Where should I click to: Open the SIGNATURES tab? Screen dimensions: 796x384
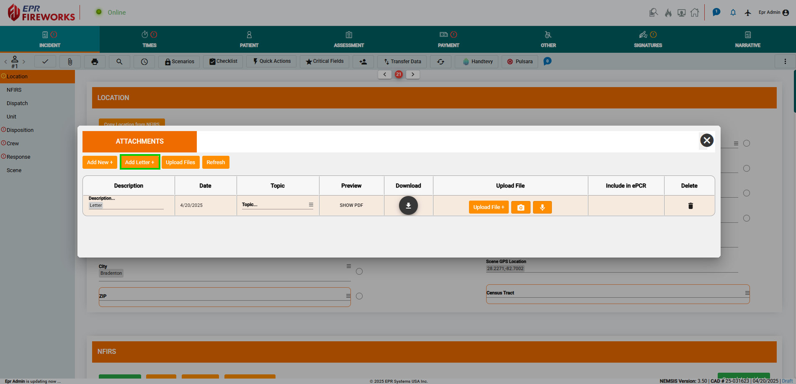(647, 39)
